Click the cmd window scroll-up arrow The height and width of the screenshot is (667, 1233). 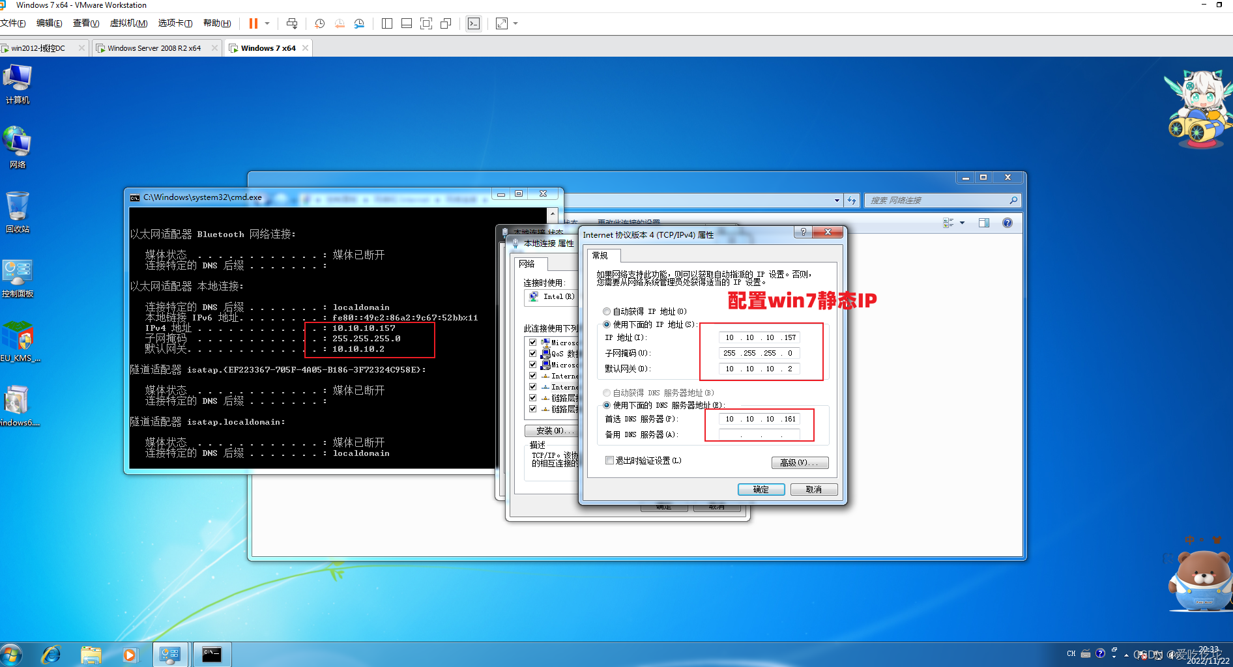[553, 214]
